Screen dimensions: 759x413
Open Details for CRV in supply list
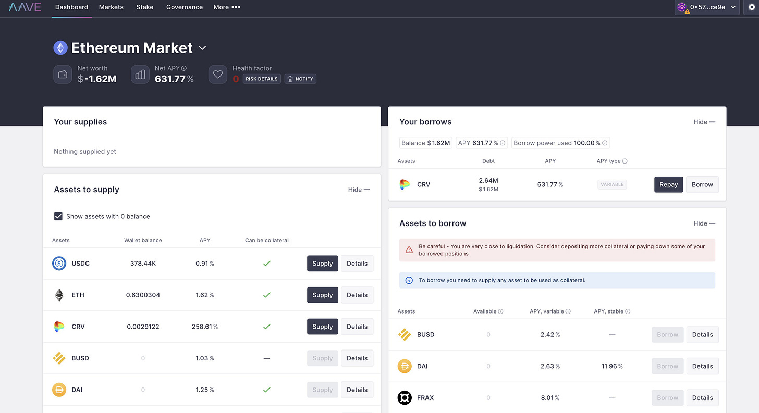357,327
